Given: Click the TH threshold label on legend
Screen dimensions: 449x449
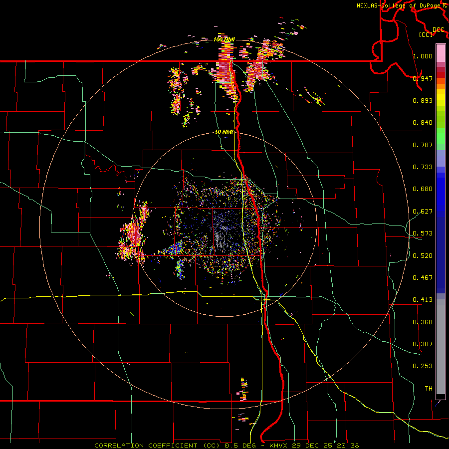Looking at the screenshot, I should 429,389.
